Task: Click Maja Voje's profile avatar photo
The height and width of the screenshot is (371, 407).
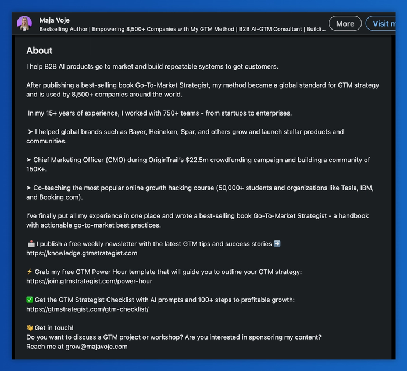Action: point(24,23)
